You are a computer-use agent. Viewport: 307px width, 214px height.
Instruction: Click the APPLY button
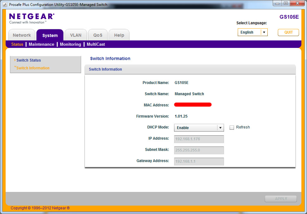point(281,198)
